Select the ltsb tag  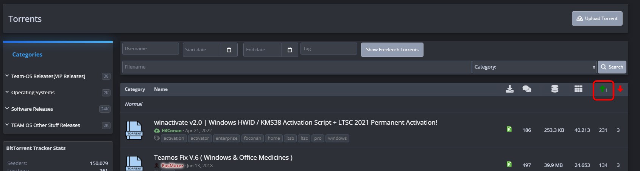click(x=290, y=138)
